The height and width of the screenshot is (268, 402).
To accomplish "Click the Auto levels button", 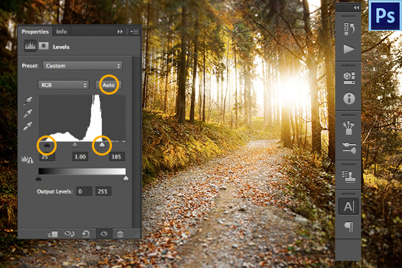I will [x=108, y=85].
